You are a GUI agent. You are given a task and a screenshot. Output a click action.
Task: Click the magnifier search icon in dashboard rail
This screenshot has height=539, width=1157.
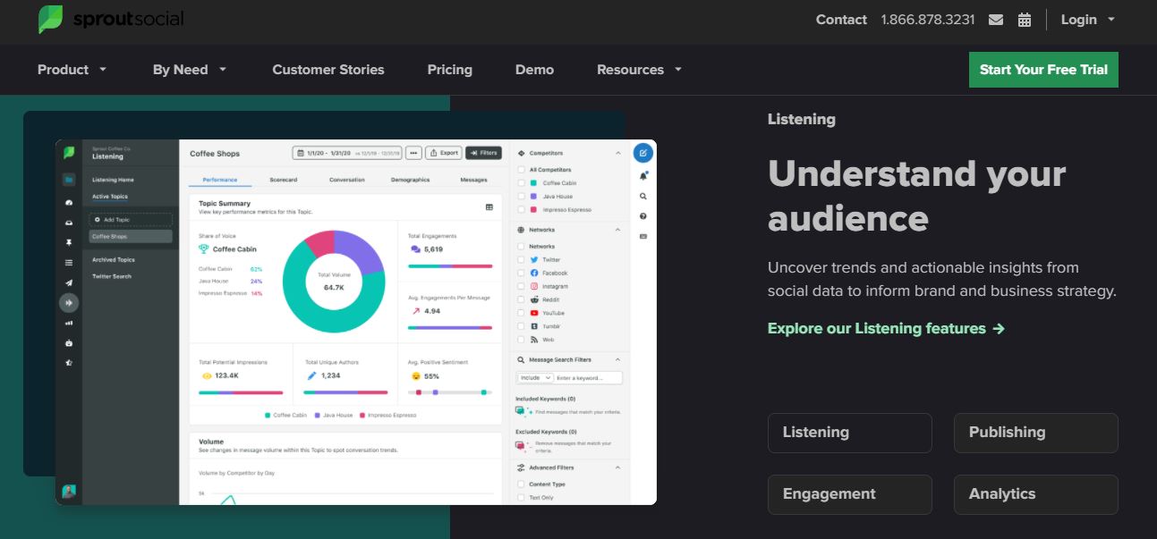[x=642, y=197]
